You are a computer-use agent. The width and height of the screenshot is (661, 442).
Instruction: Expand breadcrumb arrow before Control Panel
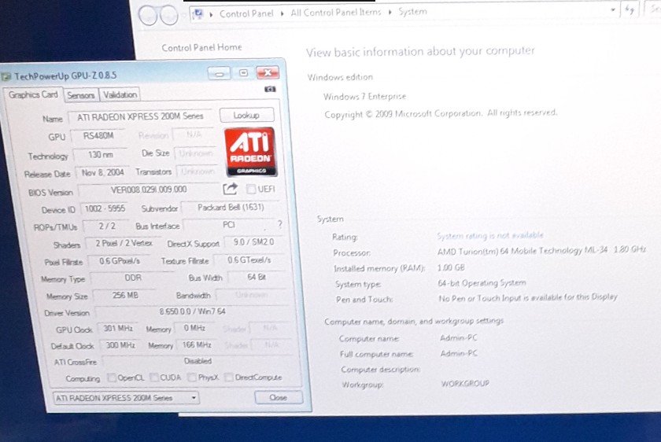tap(211, 14)
